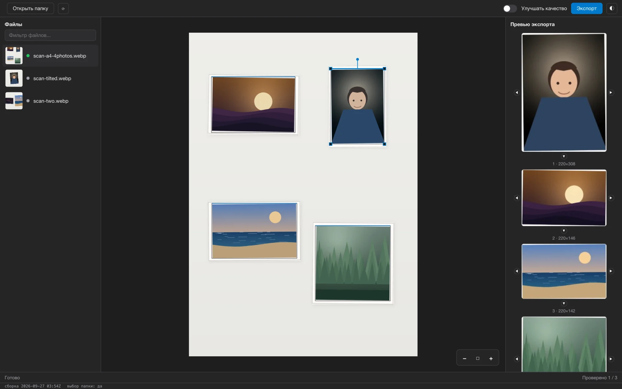This screenshot has height=389, width=622.
Task: Click the down arrow under preview 3
Action: tap(564, 304)
